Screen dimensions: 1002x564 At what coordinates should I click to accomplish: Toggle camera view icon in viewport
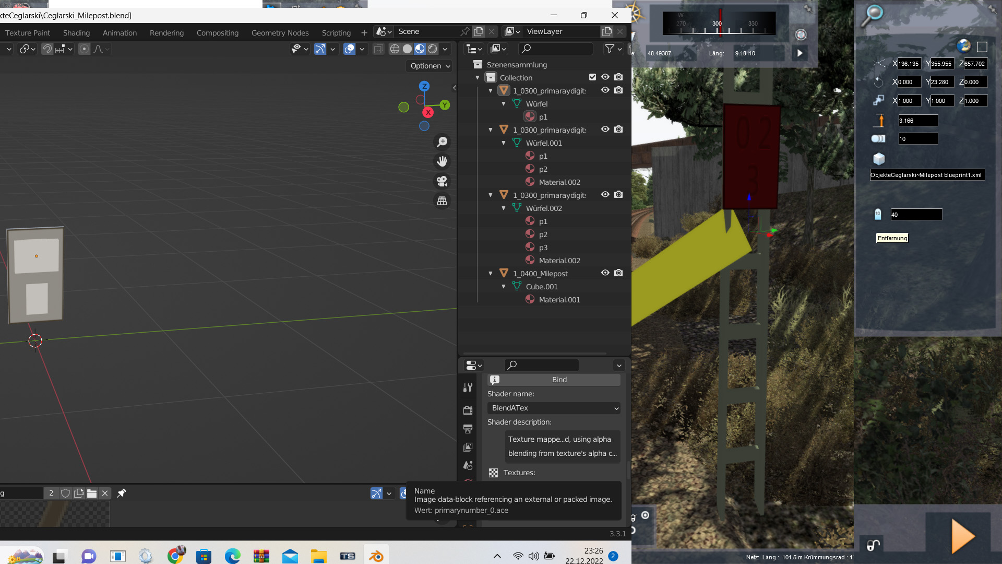(442, 181)
